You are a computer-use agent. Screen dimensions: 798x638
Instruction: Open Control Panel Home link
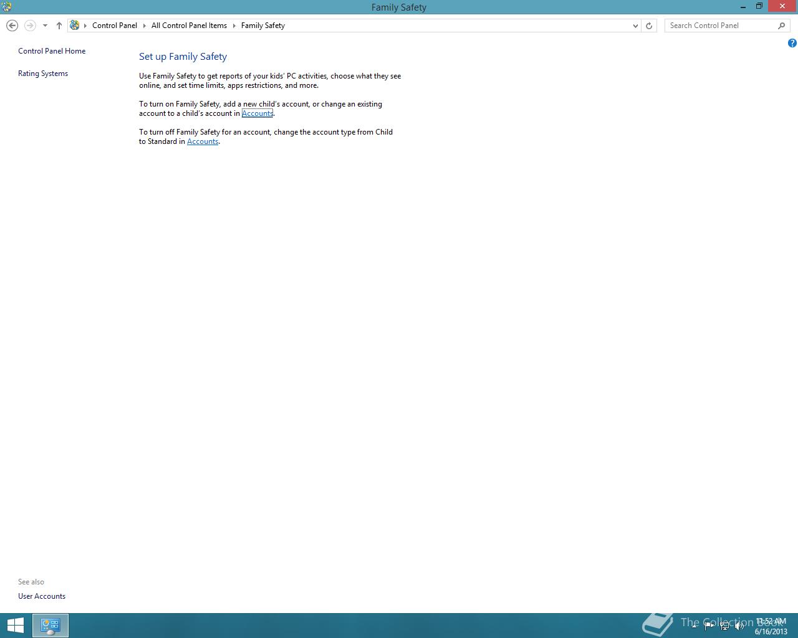52,51
